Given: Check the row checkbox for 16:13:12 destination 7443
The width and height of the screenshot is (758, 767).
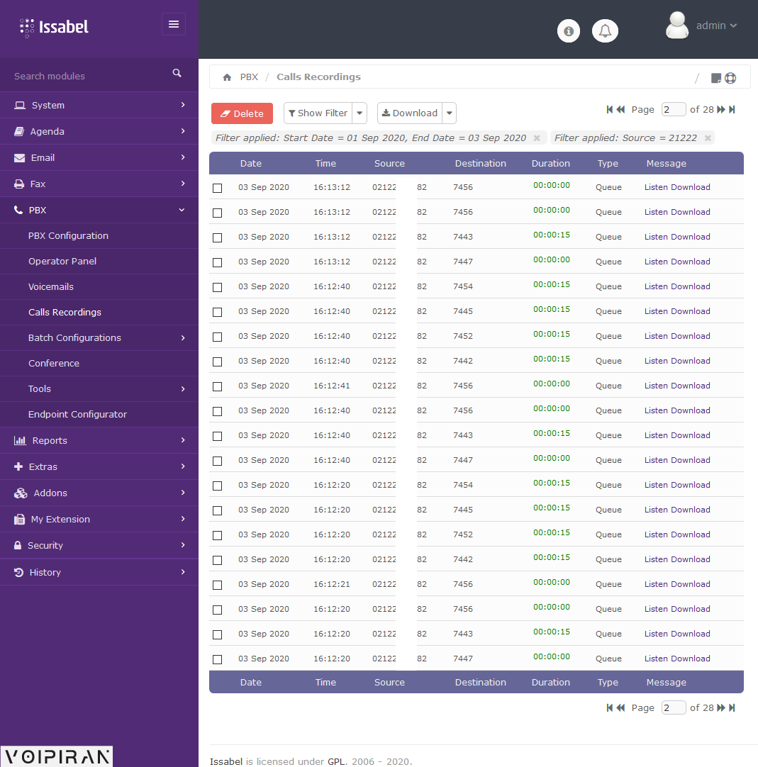Looking at the screenshot, I should 217,237.
